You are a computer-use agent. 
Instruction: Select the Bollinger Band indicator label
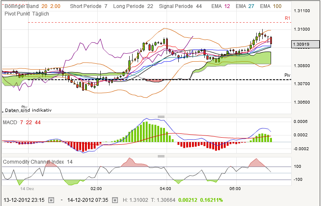tap(21, 6)
